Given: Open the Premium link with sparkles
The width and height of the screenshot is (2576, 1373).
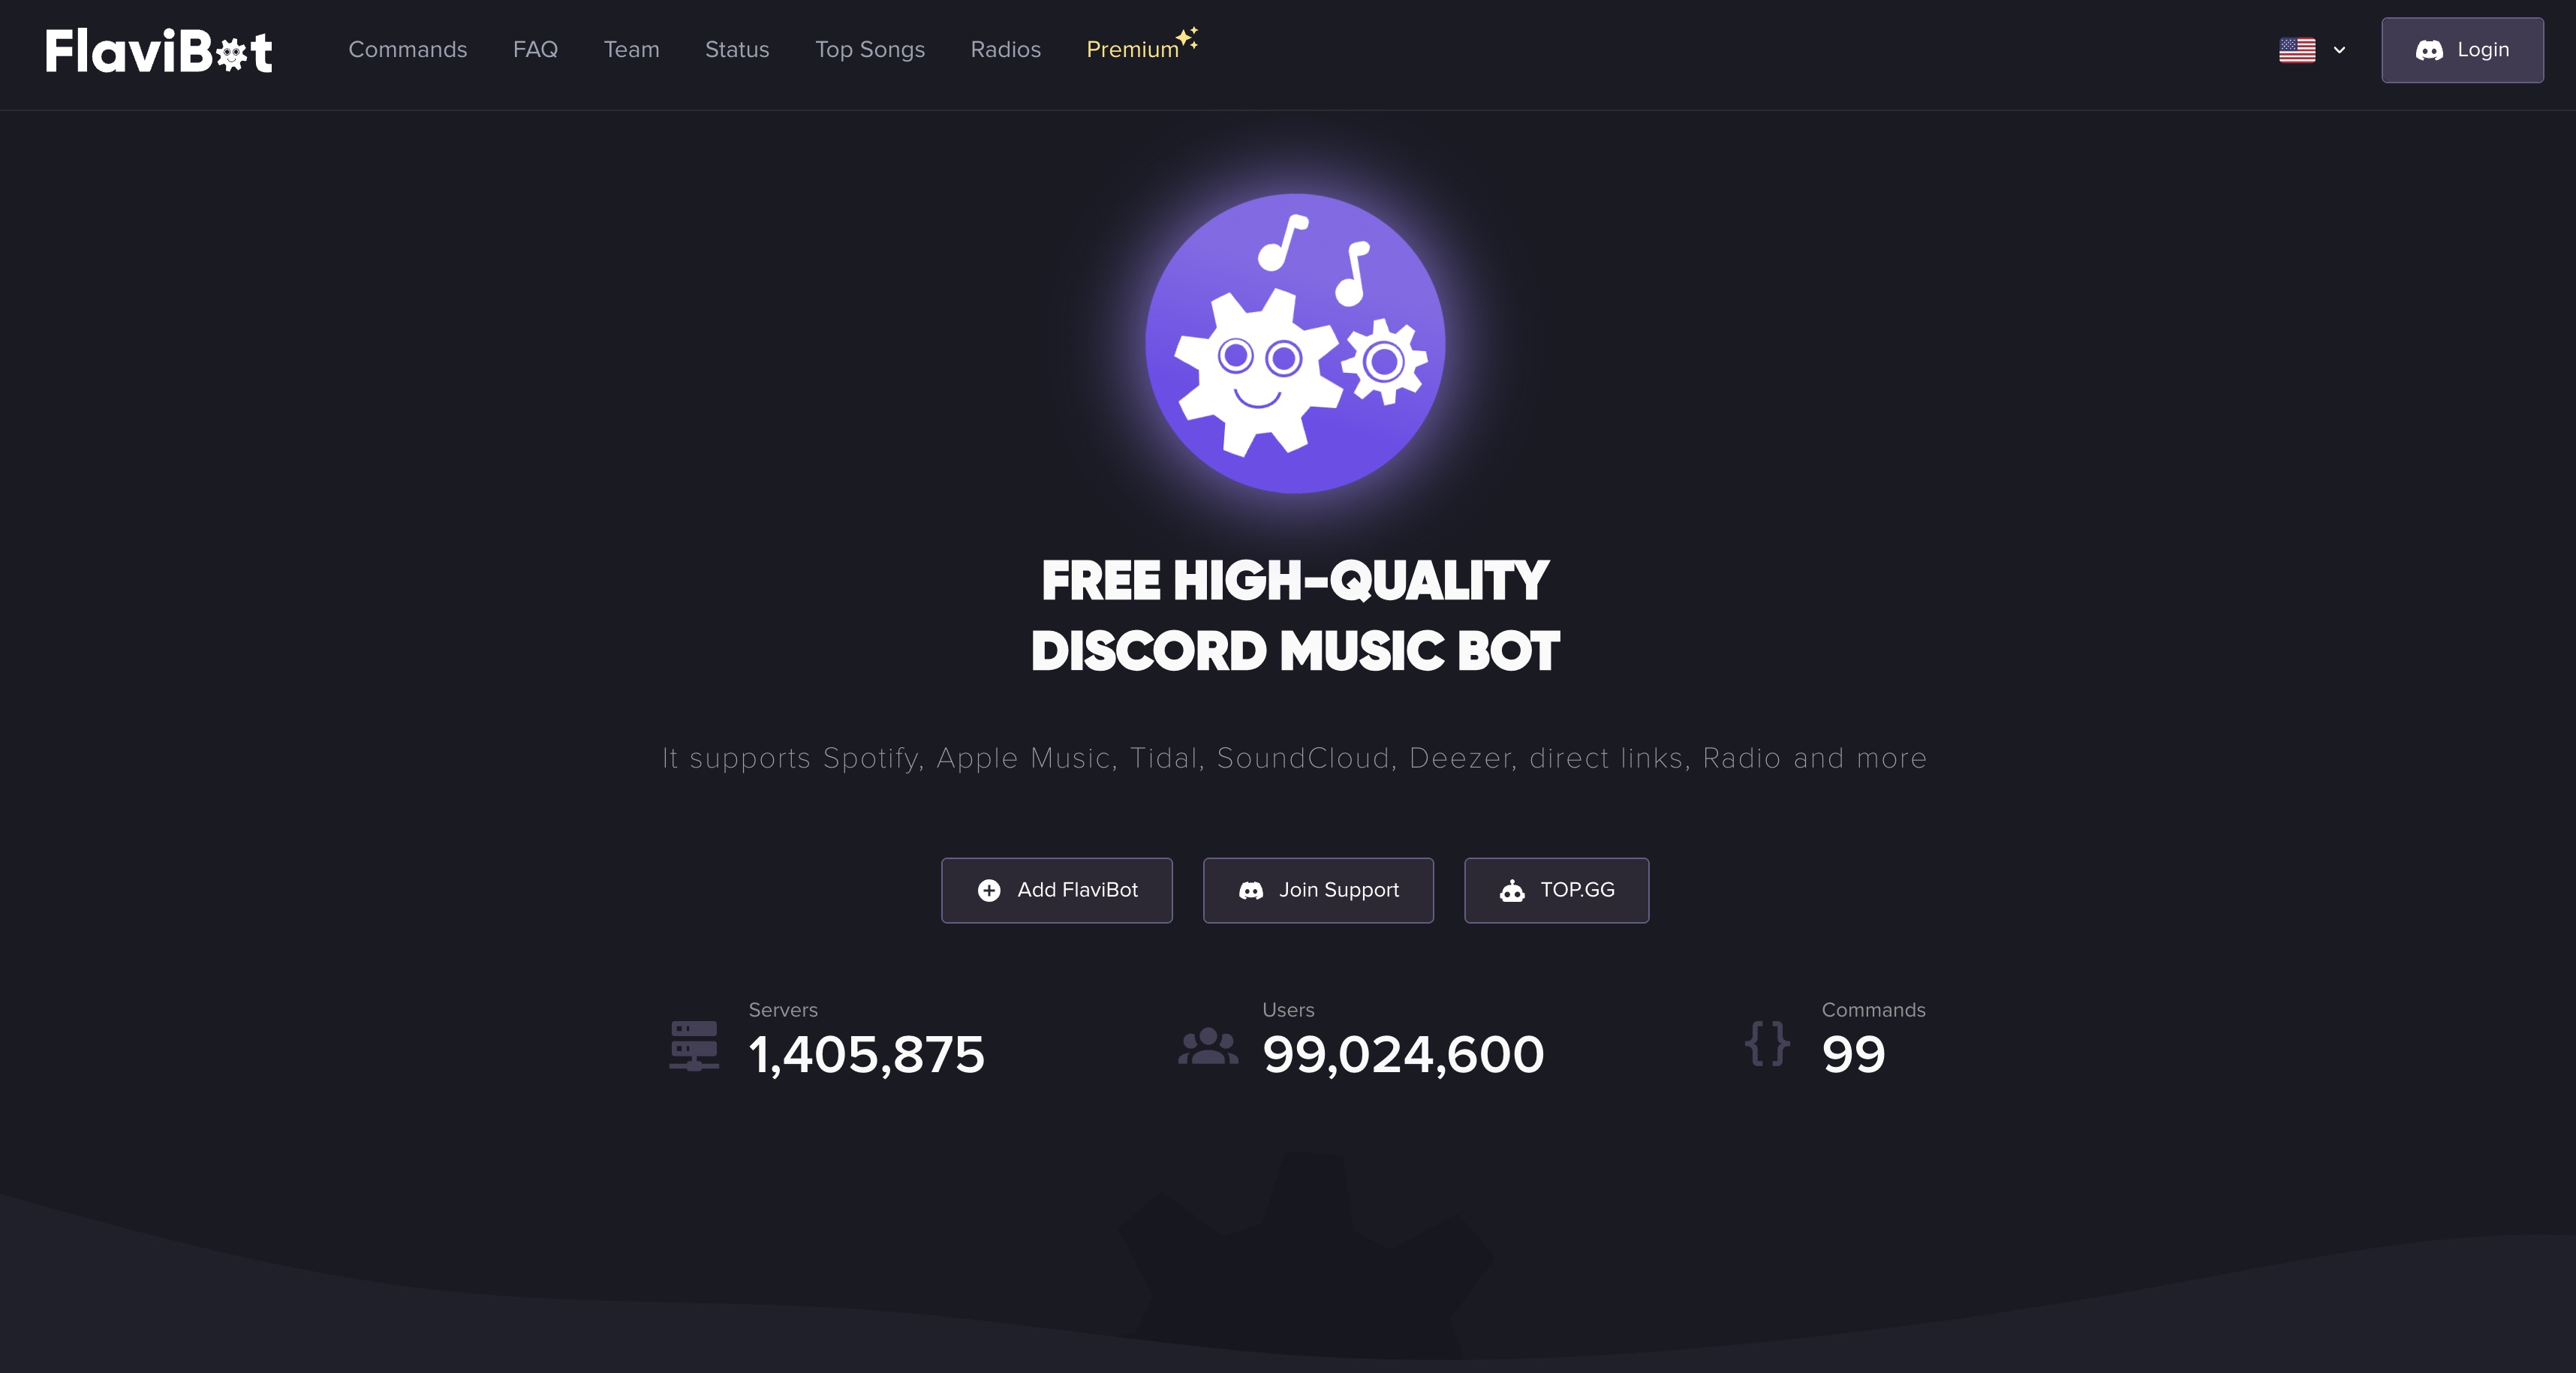Looking at the screenshot, I should click(1141, 47).
